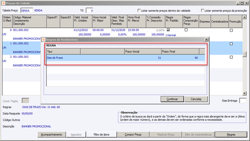Cancel the rule parameters dialog
Image resolution: width=250 pixels, height=141 pixels.
196,99
